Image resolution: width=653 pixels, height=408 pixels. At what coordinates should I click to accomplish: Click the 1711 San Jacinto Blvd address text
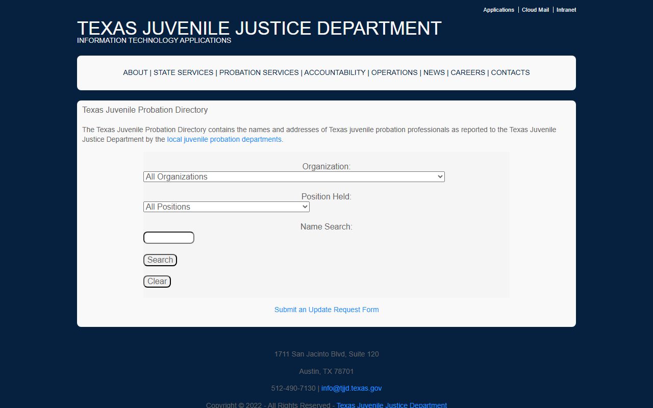(x=326, y=354)
